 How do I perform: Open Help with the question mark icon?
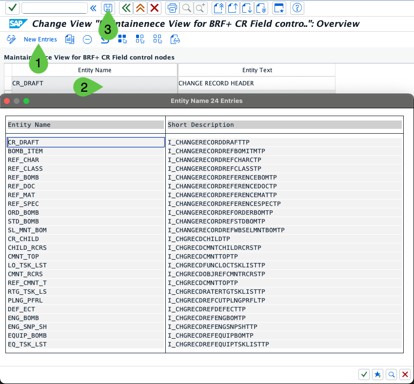click(x=297, y=8)
